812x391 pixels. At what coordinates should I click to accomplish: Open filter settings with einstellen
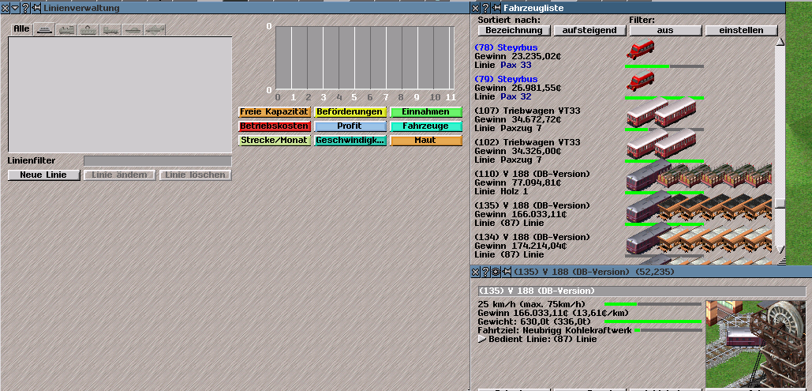click(741, 30)
